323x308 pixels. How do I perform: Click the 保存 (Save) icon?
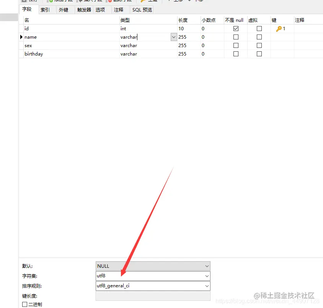(28, 1)
